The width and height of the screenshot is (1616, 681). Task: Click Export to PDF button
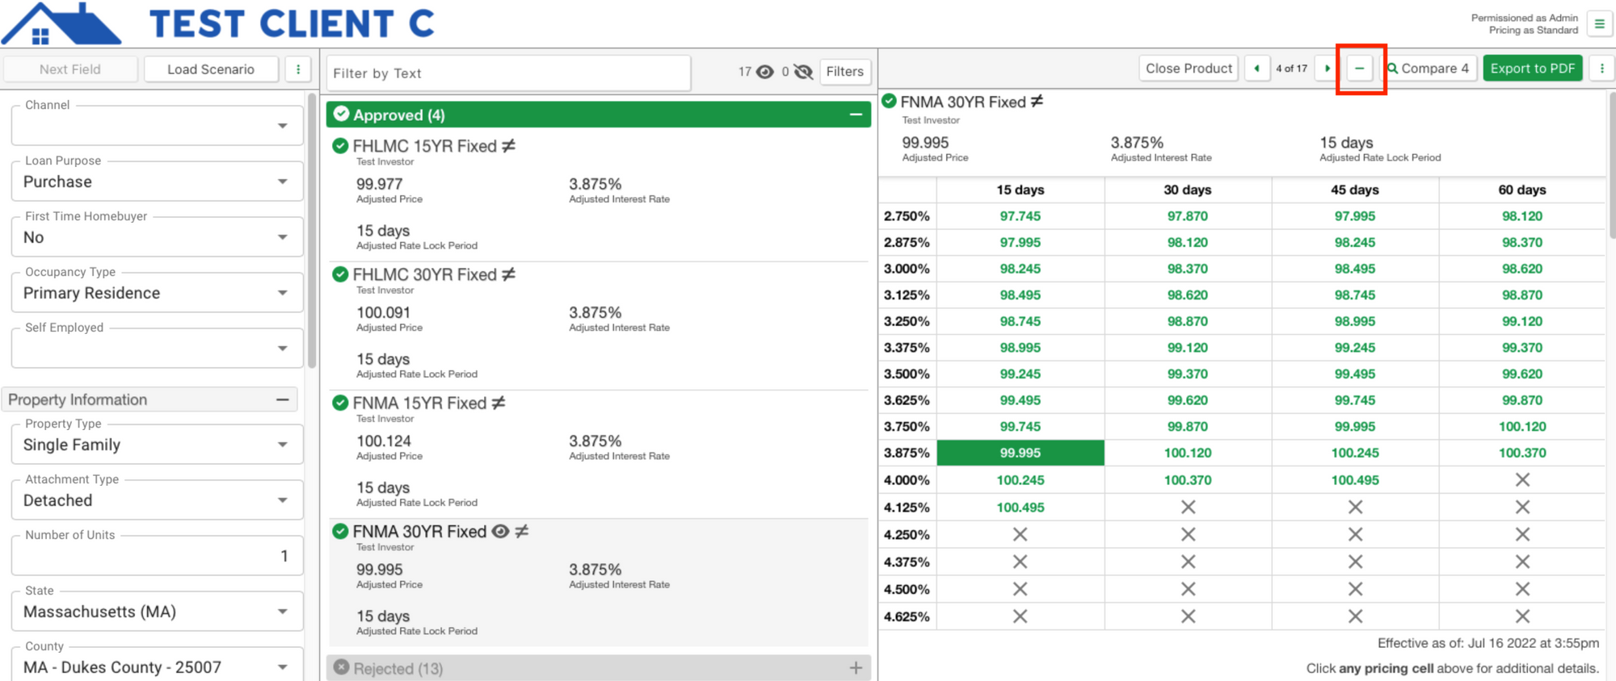click(1532, 69)
